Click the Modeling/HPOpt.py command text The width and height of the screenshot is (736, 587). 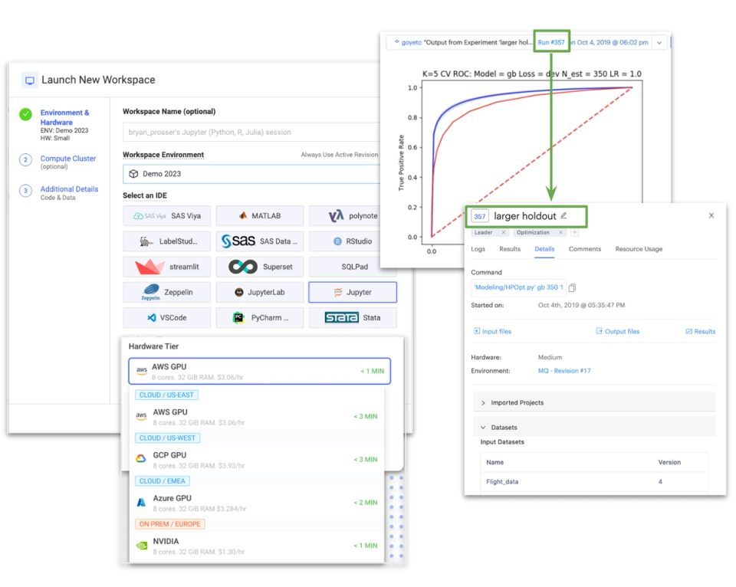[518, 287]
